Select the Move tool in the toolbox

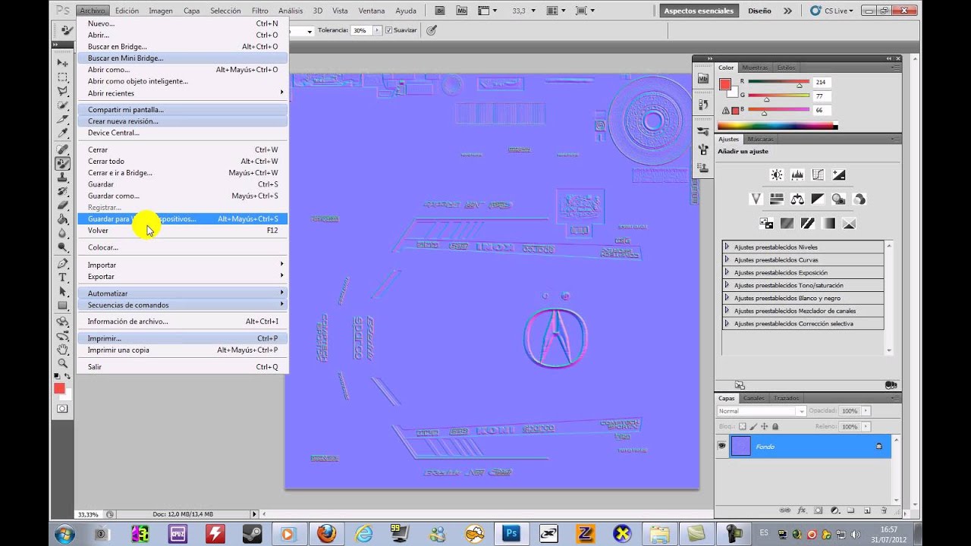[63, 63]
